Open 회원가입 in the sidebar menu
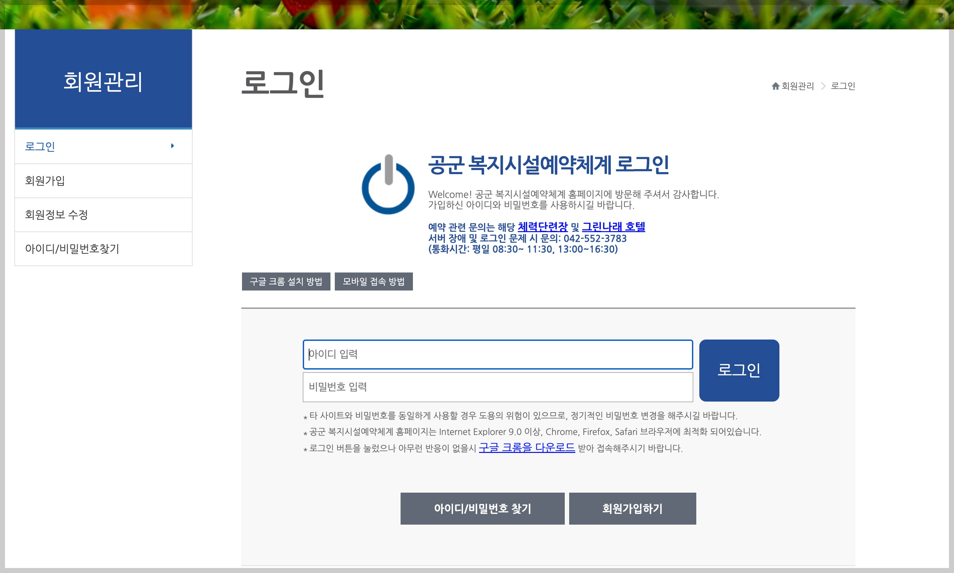This screenshot has width=954, height=573. [x=45, y=181]
